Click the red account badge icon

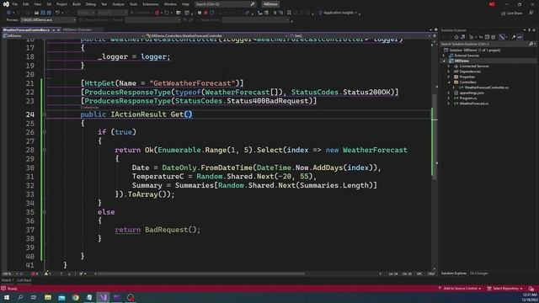492,4
